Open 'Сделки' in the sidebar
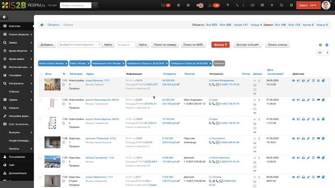Screen dimensions: 335x188 point(17,100)
